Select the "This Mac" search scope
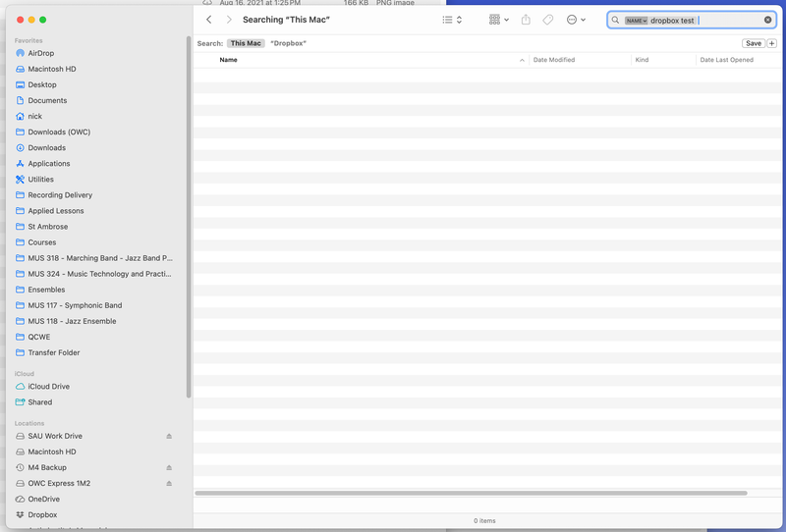Image resolution: width=786 pixels, height=532 pixels. (246, 43)
